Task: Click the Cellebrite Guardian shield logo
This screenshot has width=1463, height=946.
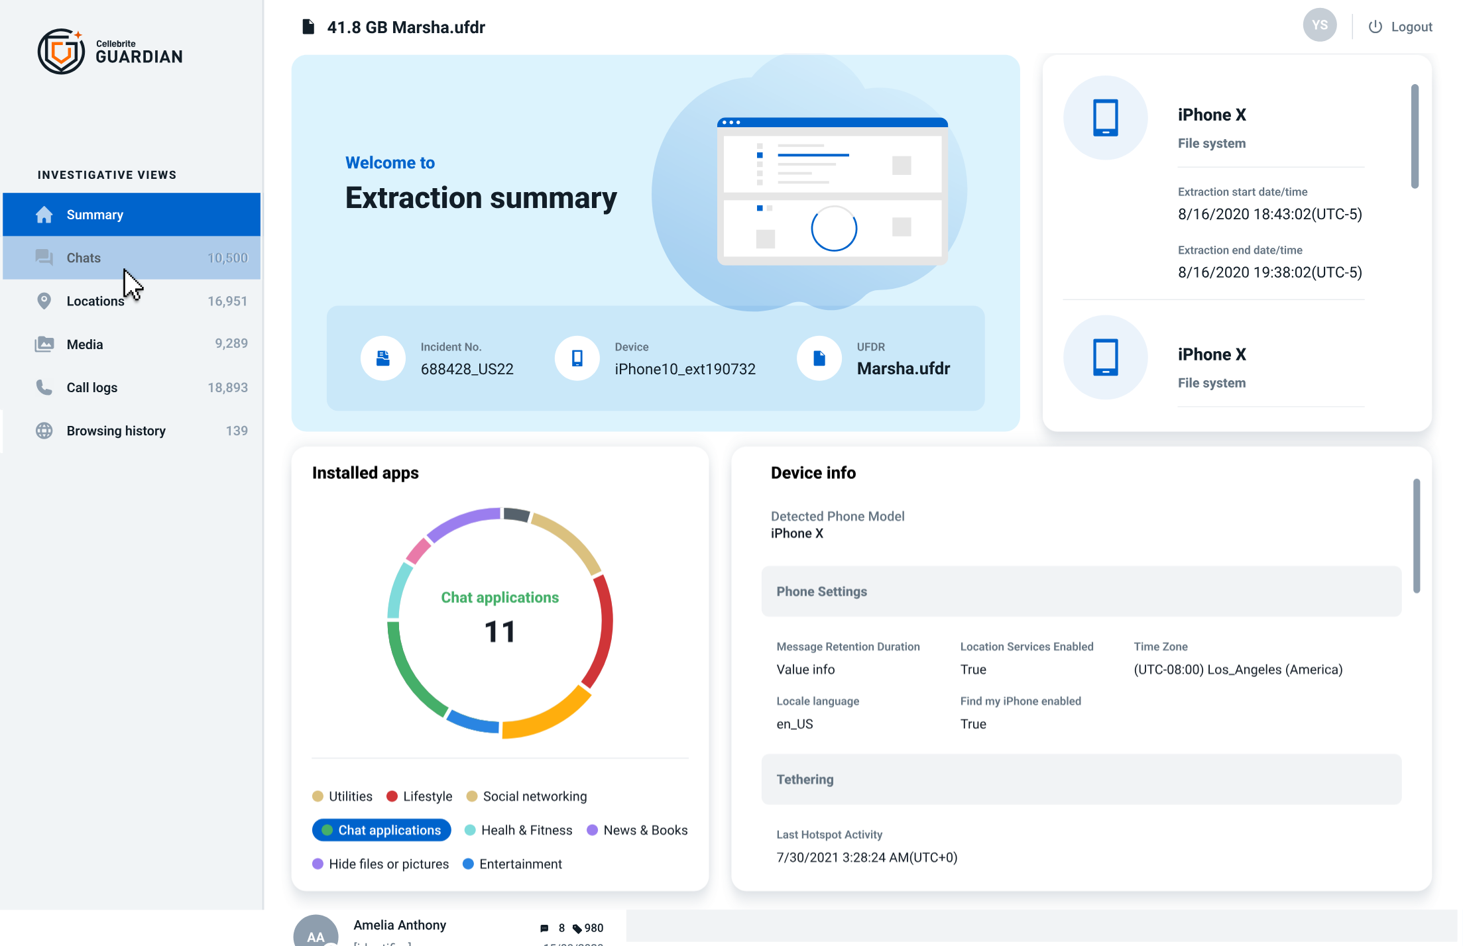Action: (61, 51)
